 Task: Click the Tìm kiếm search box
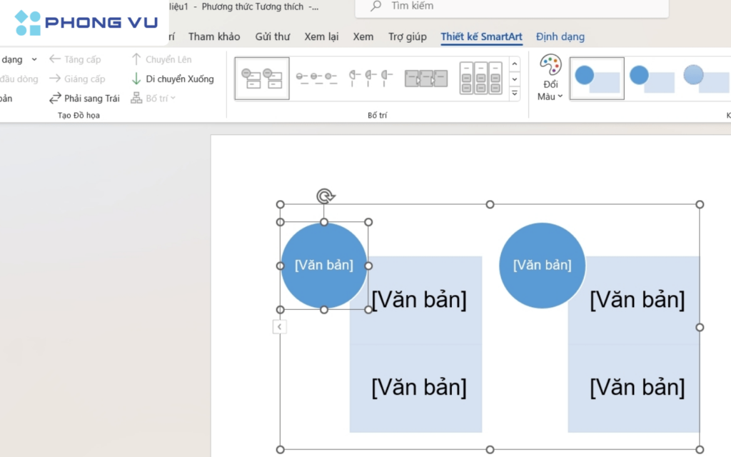[511, 6]
